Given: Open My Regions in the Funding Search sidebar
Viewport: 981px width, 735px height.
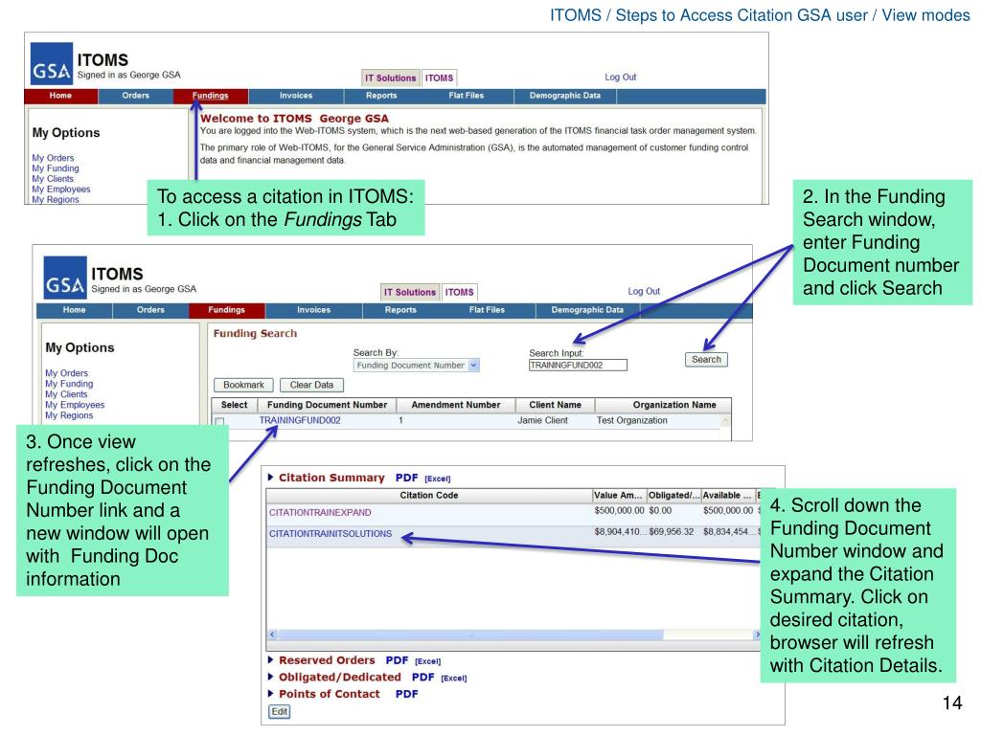Looking at the screenshot, I should pos(69,415).
